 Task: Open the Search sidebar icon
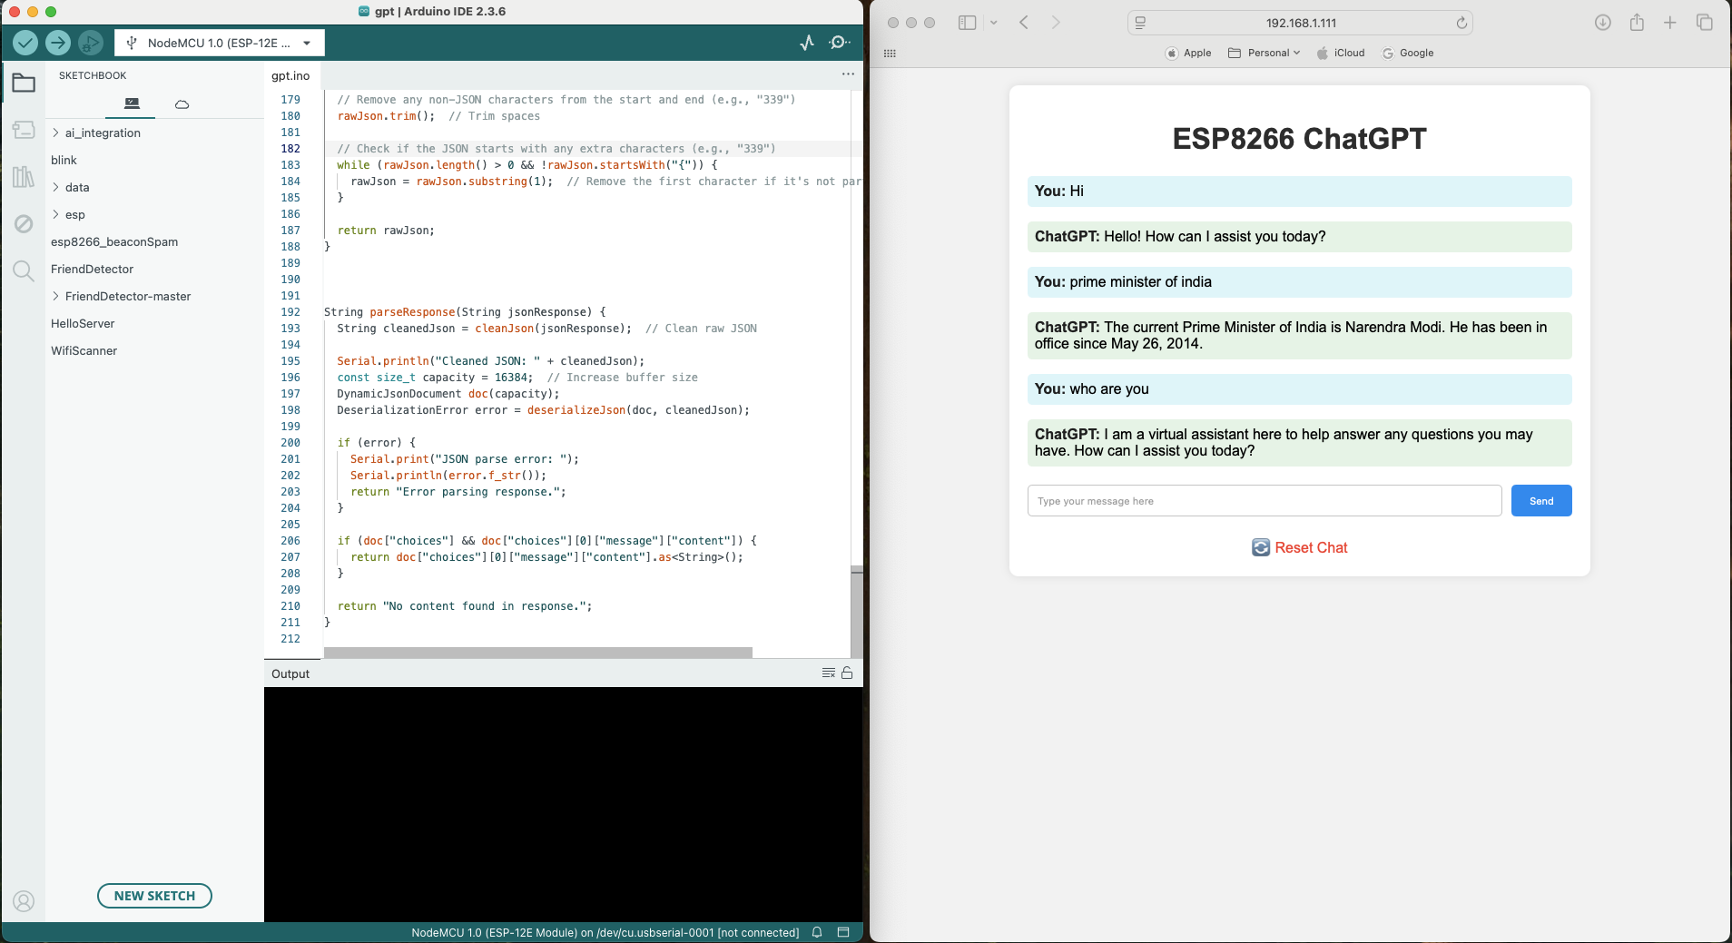click(x=24, y=270)
